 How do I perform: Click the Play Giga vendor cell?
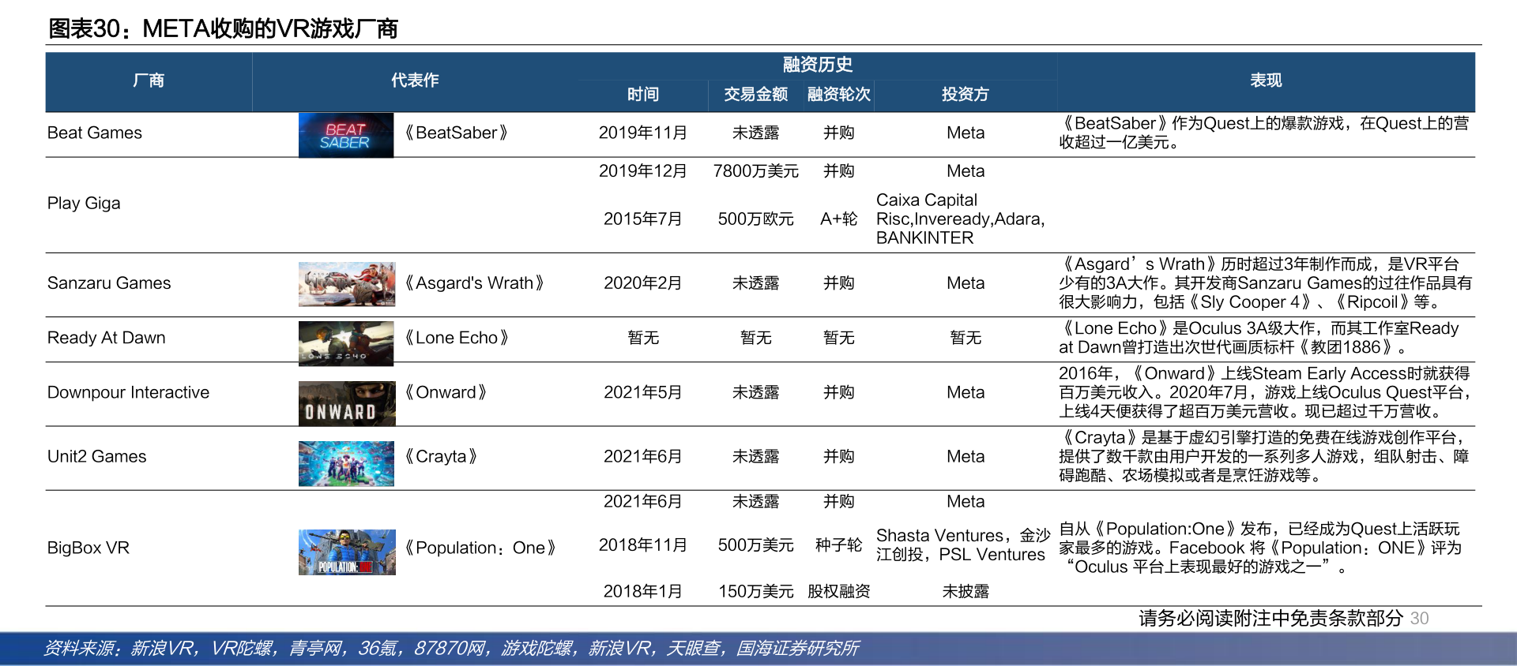point(84,204)
